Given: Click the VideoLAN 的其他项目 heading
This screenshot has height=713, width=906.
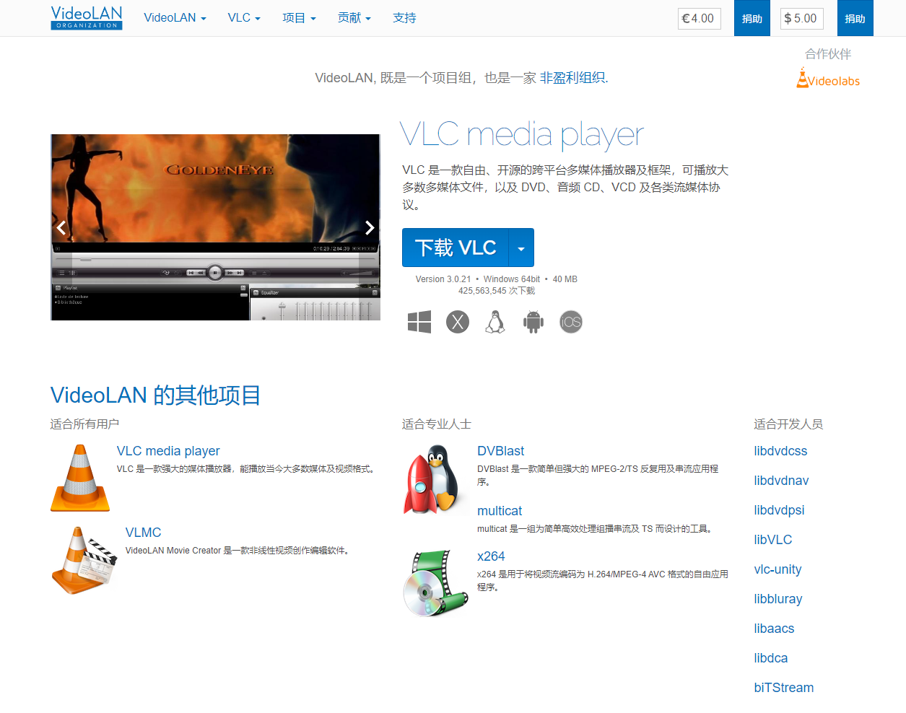Looking at the screenshot, I should click(155, 395).
